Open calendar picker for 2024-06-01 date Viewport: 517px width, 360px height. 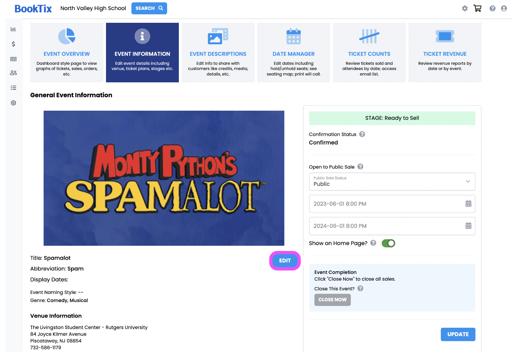click(468, 226)
